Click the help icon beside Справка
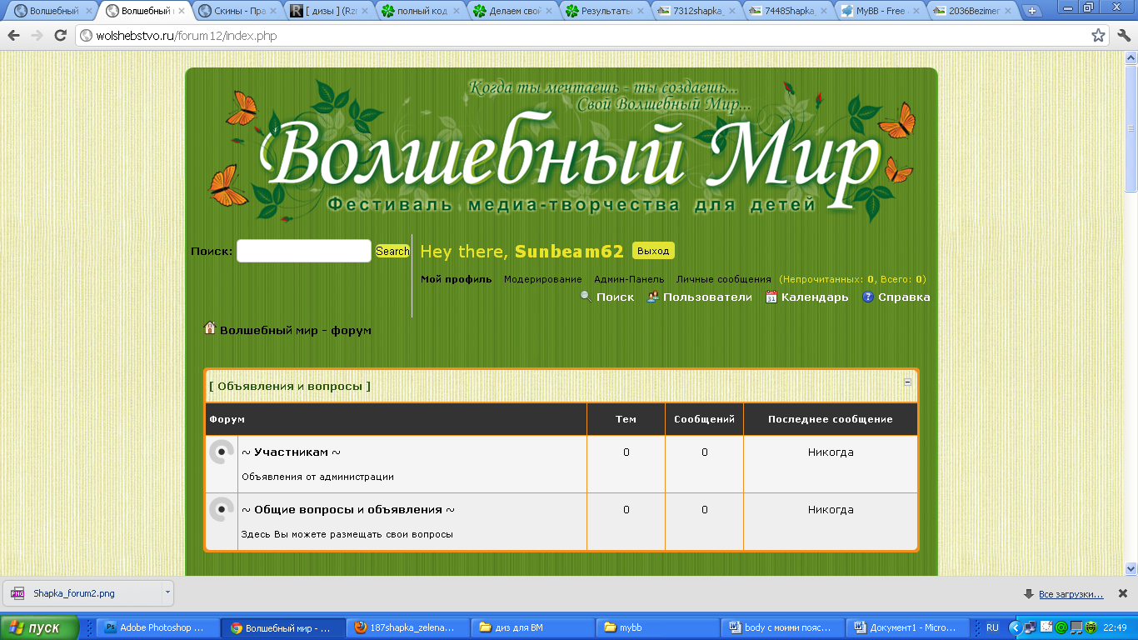This screenshot has width=1138, height=640. (868, 297)
